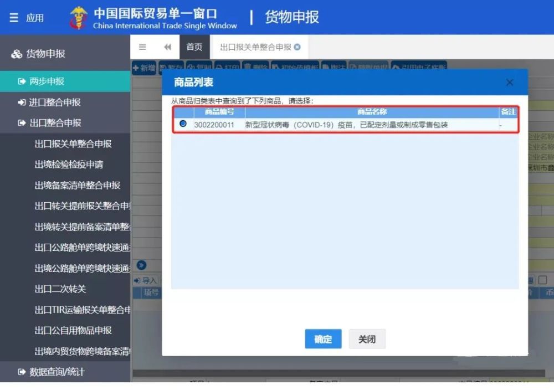This screenshot has width=554, height=390.
Task: Open the 应用 hamburger menu icon
Action: (14, 18)
